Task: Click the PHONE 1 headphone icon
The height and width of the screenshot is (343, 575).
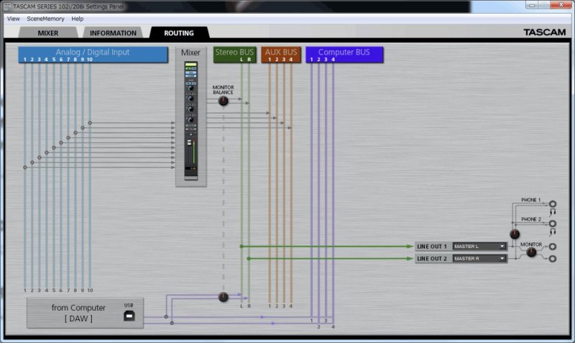Action: coord(553,212)
